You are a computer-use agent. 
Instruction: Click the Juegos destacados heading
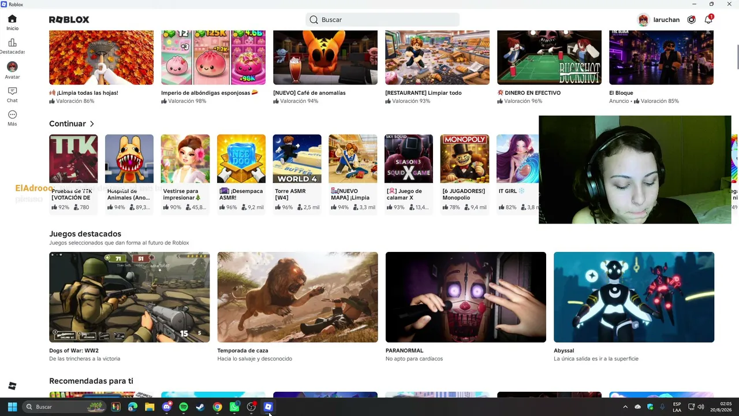[85, 234]
